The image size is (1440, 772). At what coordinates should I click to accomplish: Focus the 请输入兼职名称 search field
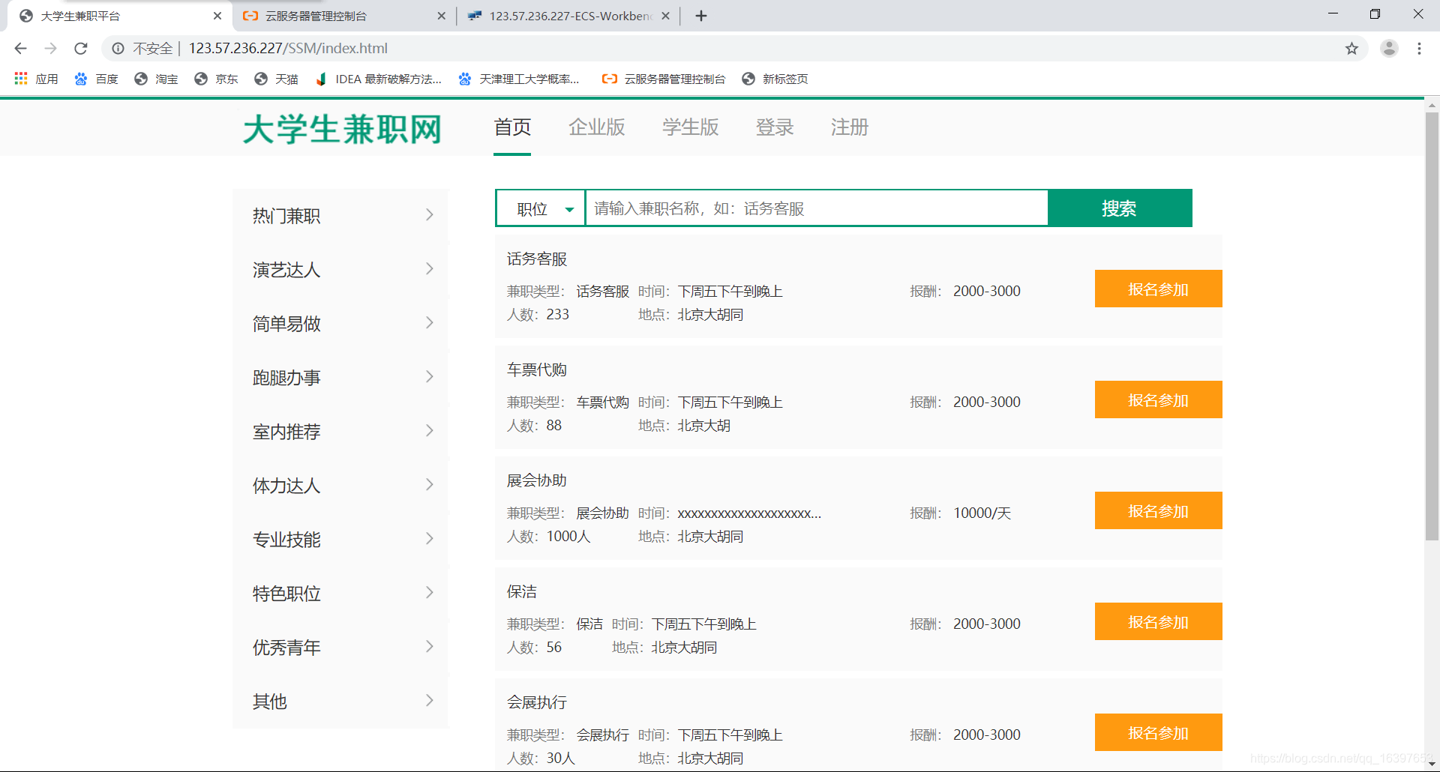click(x=816, y=208)
